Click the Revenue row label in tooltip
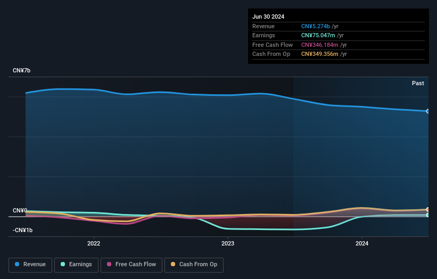 pyautogui.click(x=263, y=26)
